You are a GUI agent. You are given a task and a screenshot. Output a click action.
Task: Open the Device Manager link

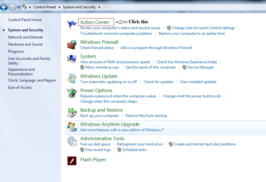point(201,67)
